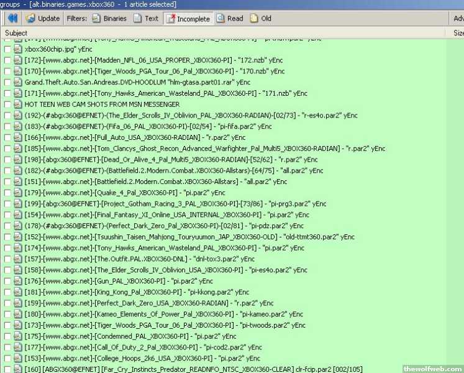Screen dimensions: 464x373
Task: Select the Perfect_Dark_Zero_USA r.par2 article
Action: click(149, 303)
